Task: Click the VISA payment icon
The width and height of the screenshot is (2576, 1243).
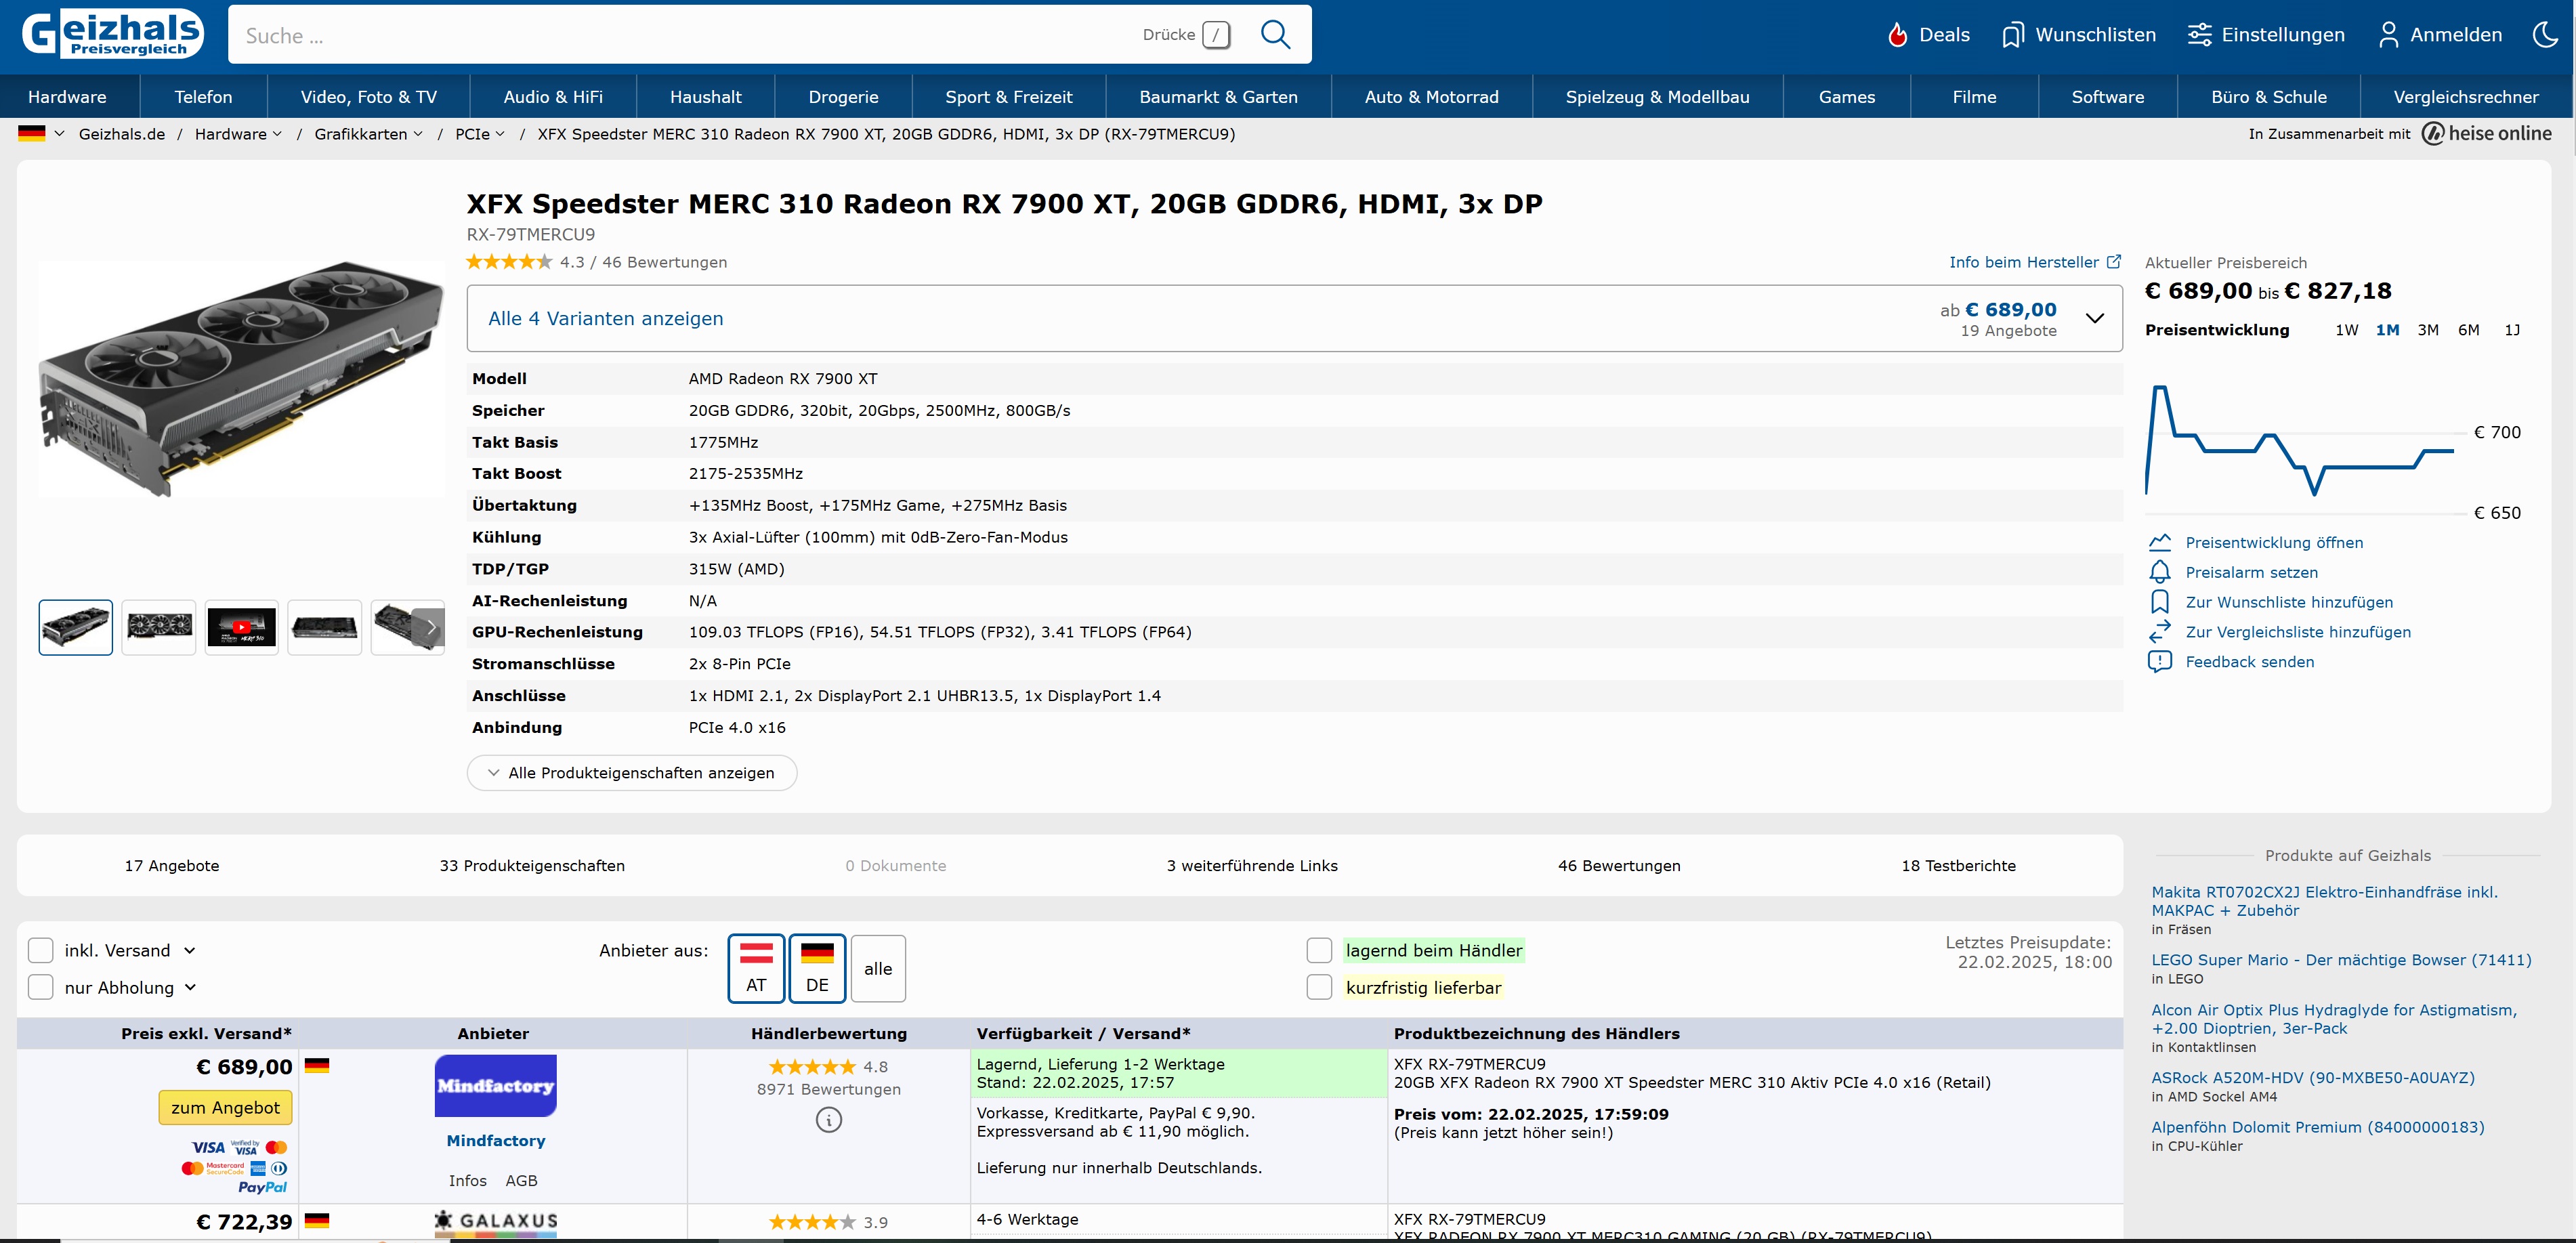Action: click(x=208, y=1148)
